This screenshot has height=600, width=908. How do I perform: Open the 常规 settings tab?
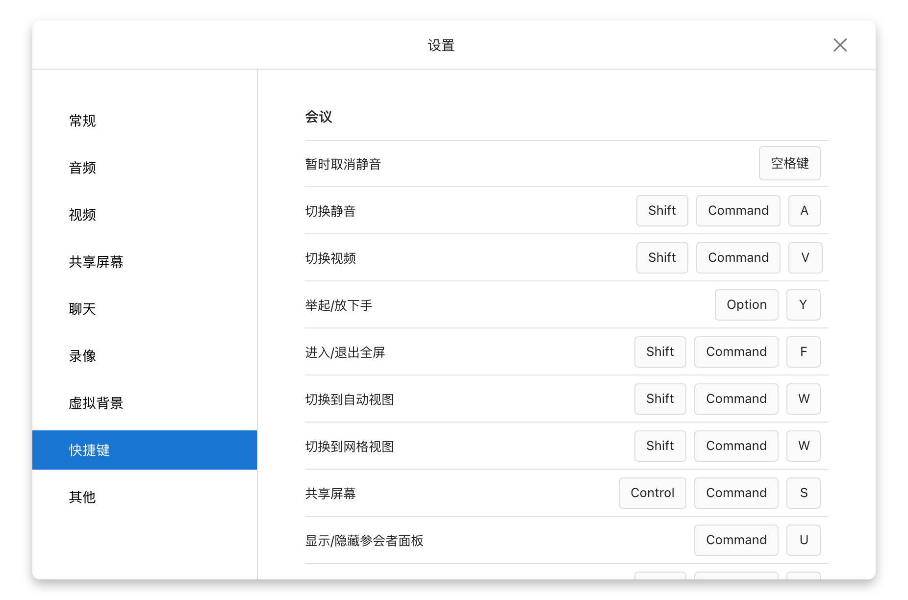point(82,121)
